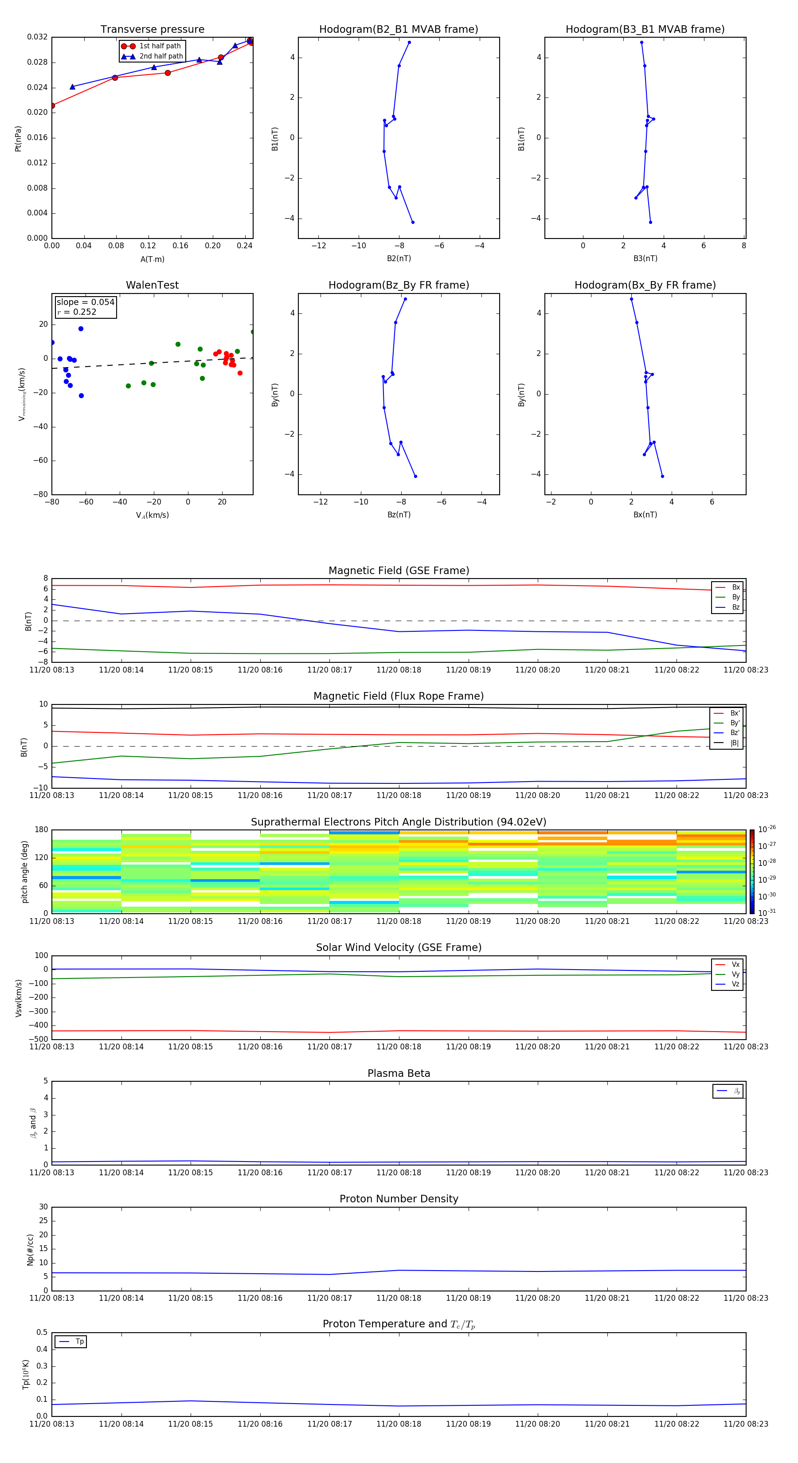This screenshot has width=798, height=1463.
Task: Click 'B2(nT)' x-axis label
Action: click(x=399, y=258)
